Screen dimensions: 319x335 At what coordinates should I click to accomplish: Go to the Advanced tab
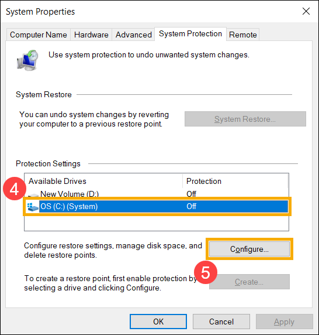click(x=134, y=35)
